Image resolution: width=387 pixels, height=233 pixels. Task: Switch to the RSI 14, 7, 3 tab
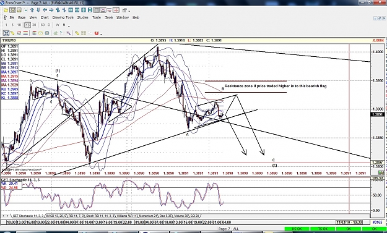tap(76, 216)
